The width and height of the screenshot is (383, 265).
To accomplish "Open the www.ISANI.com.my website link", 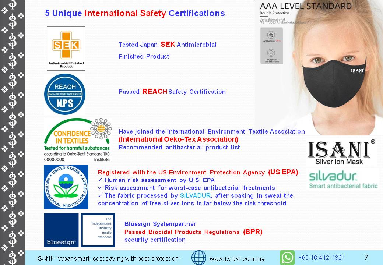I will tap(237, 259).
